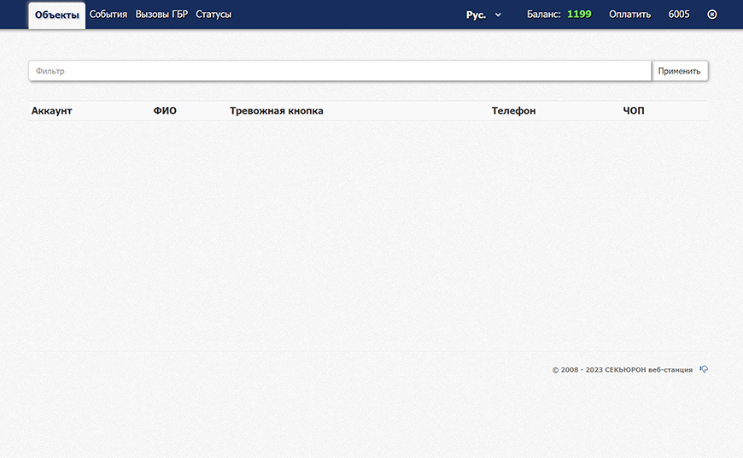This screenshot has height=458, width=743.
Task: Click the Оплатить link
Action: click(x=629, y=15)
